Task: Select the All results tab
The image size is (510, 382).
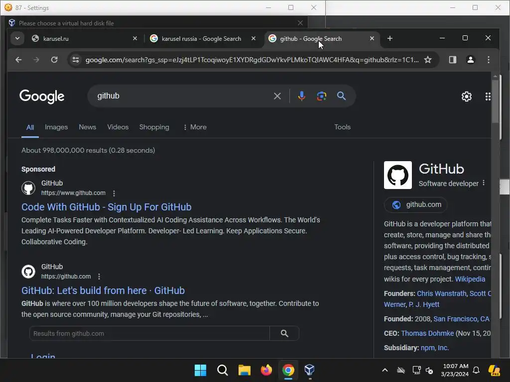Action: coord(30,127)
